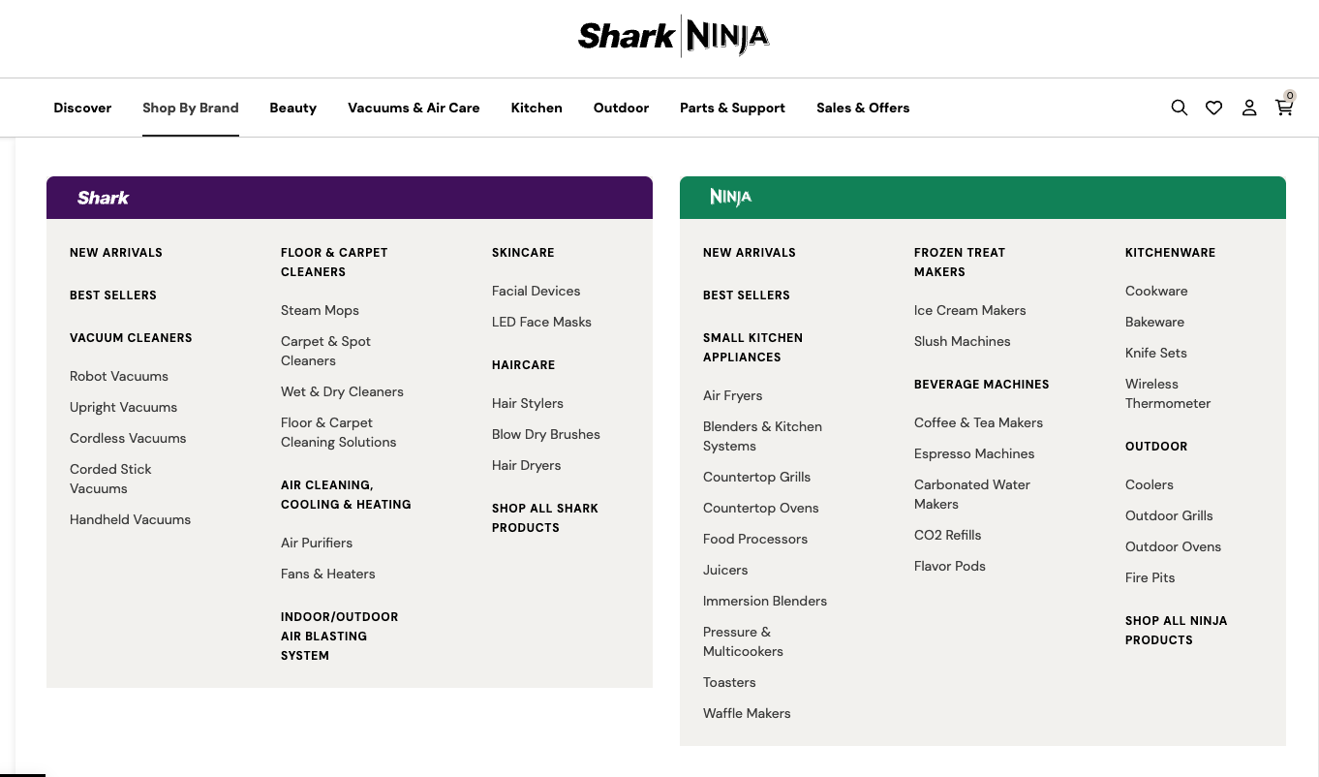Screen dimensions: 1319x777
Task: Open the account profile icon
Action: coord(1249,108)
